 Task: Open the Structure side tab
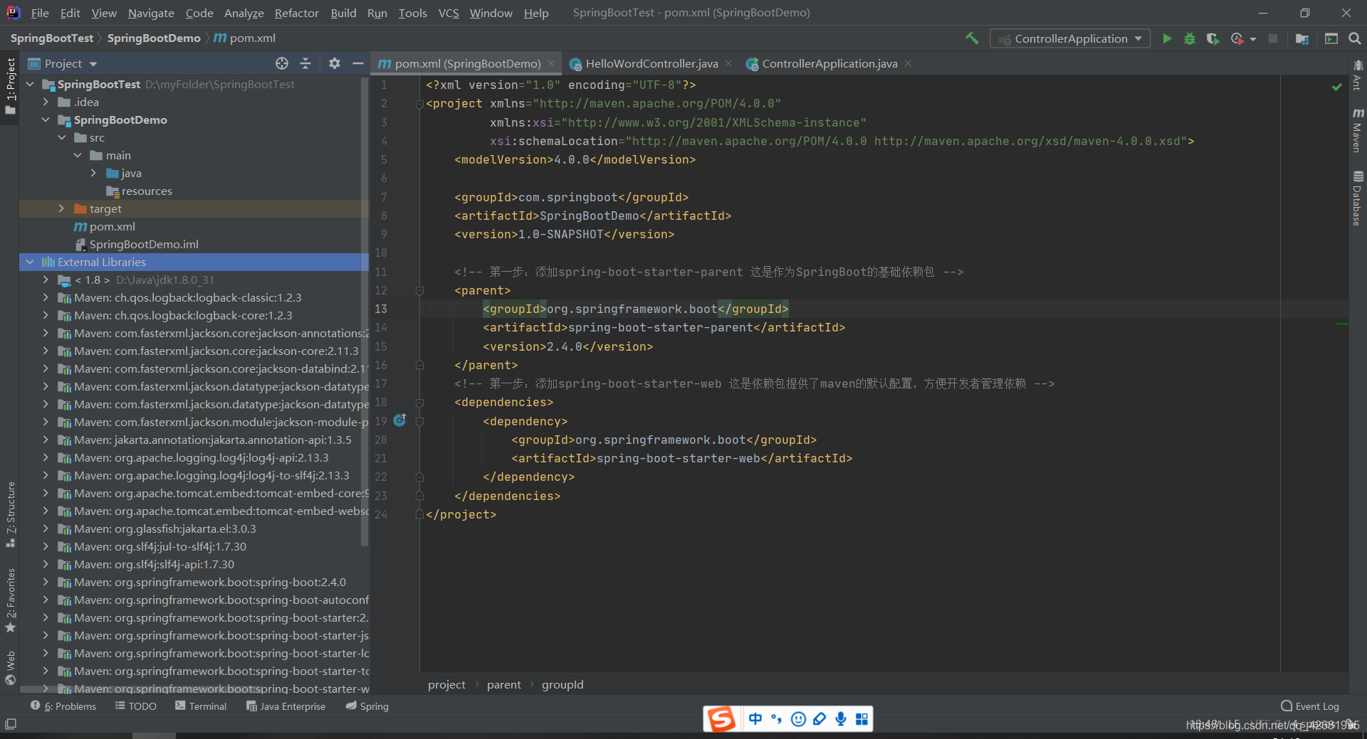click(10, 514)
